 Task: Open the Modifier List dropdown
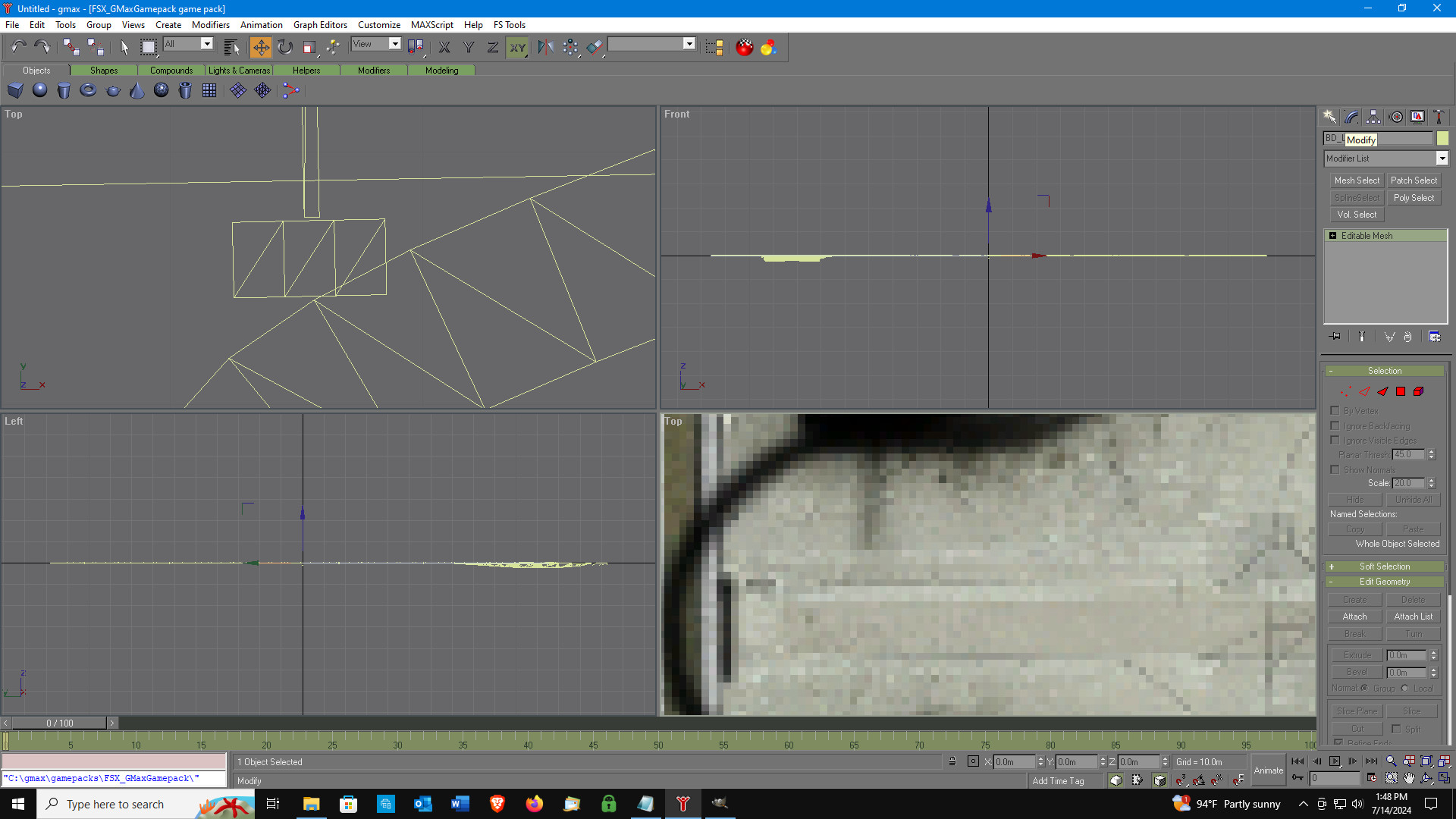1385,158
